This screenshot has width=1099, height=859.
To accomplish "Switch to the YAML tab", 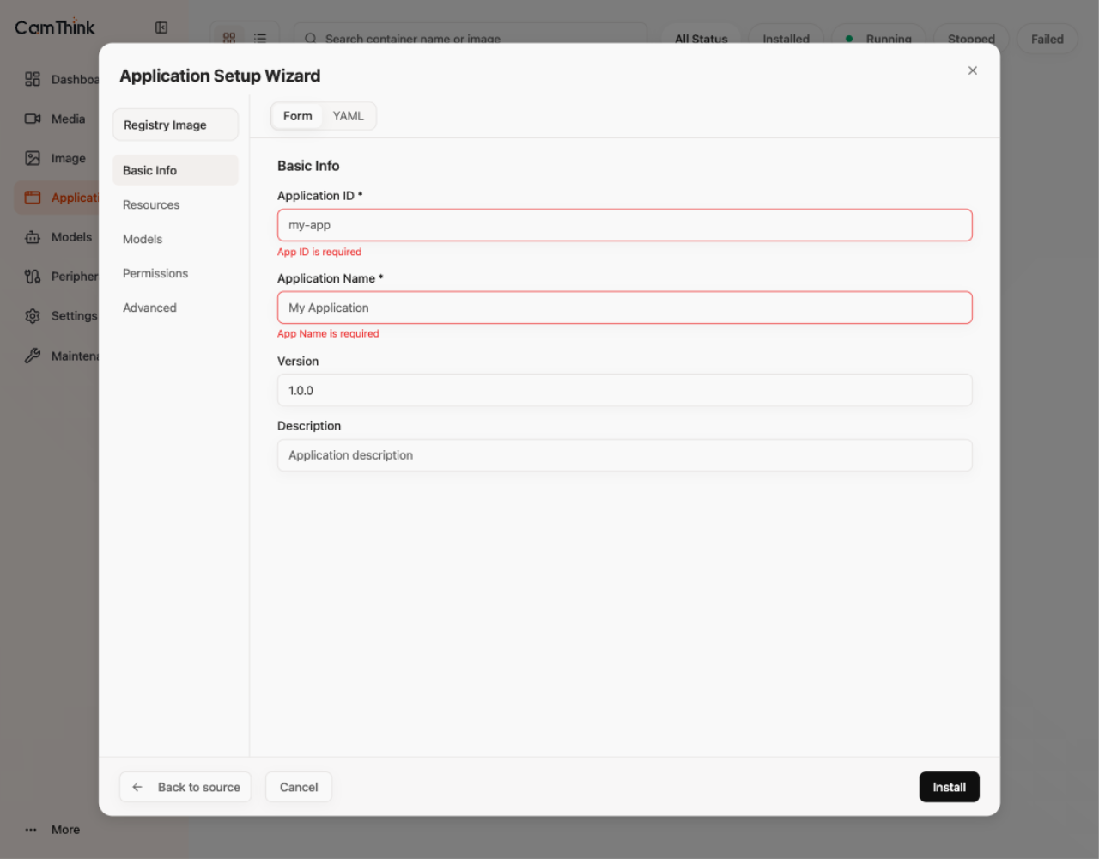I will pos(349,116).
